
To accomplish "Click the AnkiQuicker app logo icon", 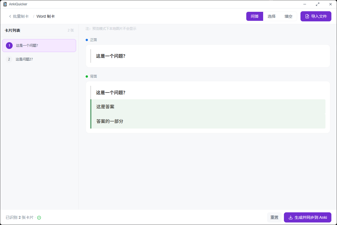I will [5, 4].
